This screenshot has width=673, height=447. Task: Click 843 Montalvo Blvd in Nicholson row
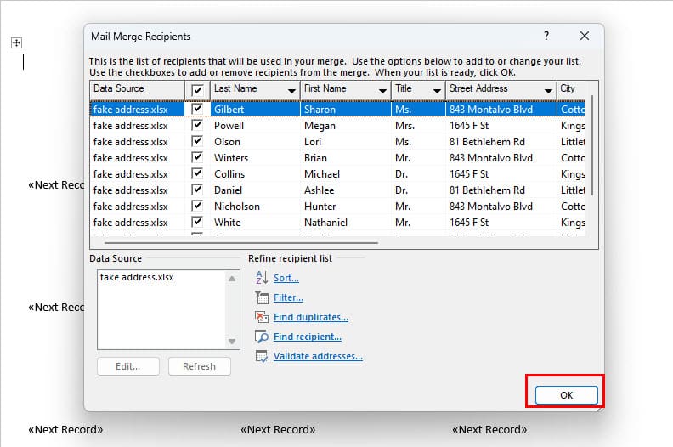pos(501,207)
